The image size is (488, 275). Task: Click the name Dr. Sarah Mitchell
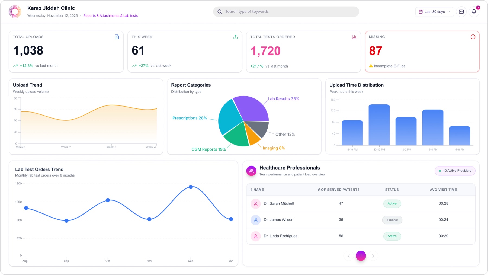pos(279,204)
